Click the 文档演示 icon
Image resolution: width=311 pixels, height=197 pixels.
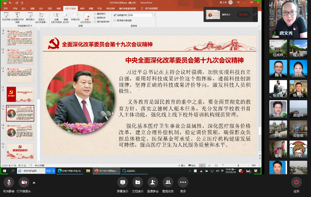pyautogui.click(x=138, y=182)
